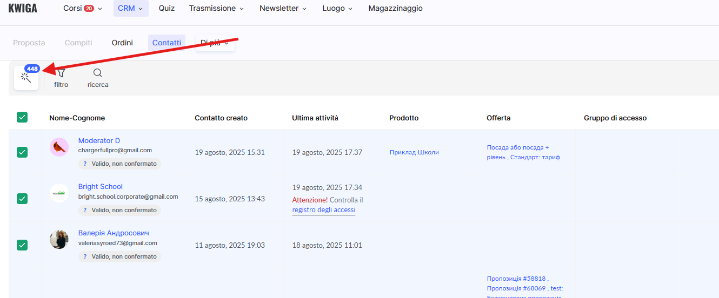This screenshot has height=298, width=719.
Task: Uncheck the Moderator D row checkbox
Action: click(x=22, y=152)
